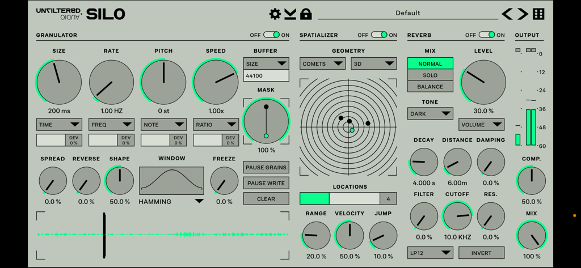The image size is (581, 268).
Task: Disable the Spatializer on/off switch
Action: pos(380,35)
